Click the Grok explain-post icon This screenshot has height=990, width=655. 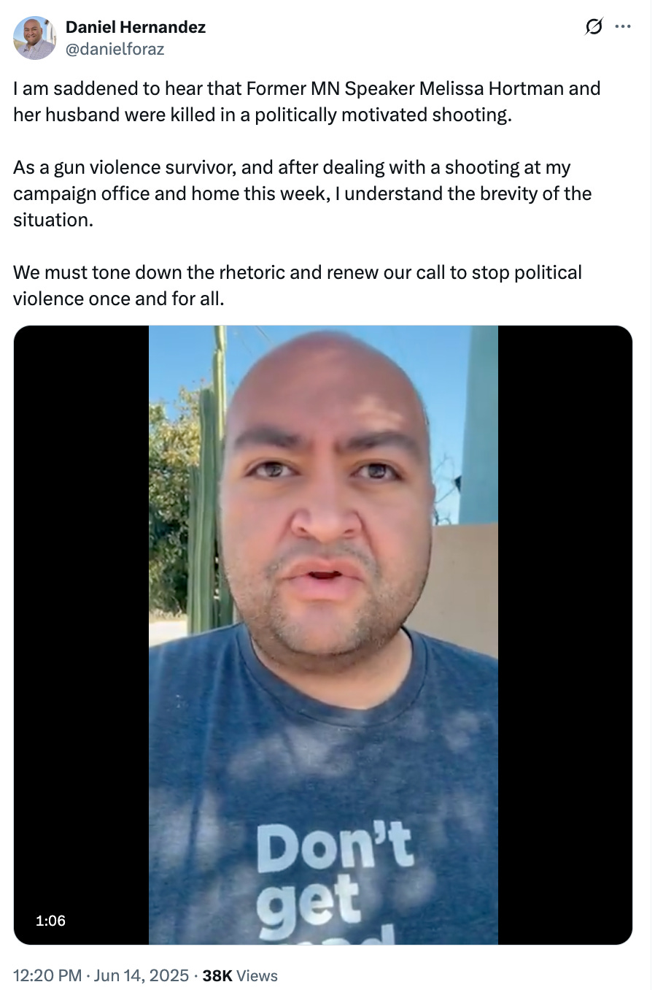point(594,27)
